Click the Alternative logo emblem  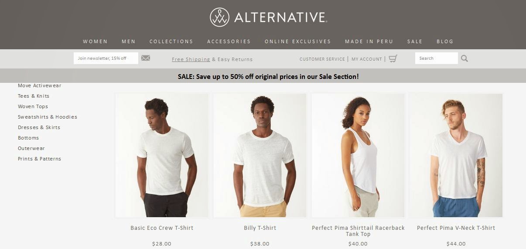point(219,17)
